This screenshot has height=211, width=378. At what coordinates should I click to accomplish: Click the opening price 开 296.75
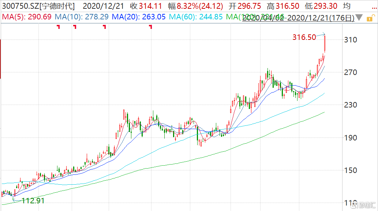(x=245, y=6)
